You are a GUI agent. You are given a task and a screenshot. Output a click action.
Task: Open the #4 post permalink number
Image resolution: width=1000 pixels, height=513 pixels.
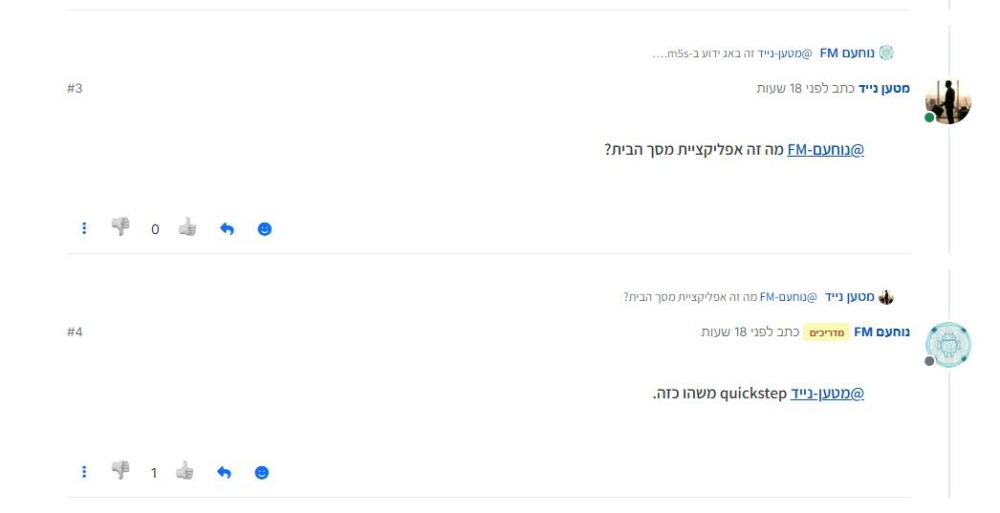pos(75,331)
